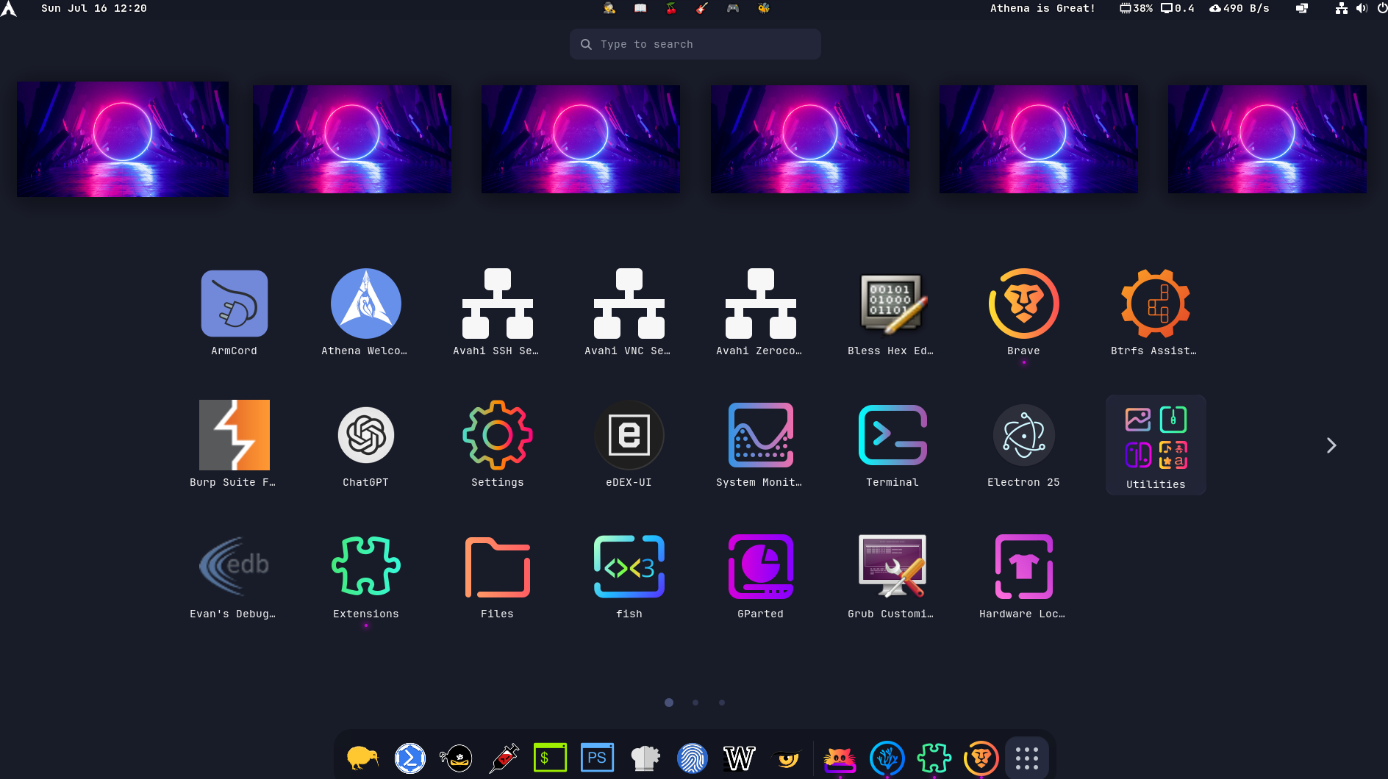Launch CyberChef from the dock
Image resolution: width=1388 pixels, height=779 pixels.
tap(645, 758)
